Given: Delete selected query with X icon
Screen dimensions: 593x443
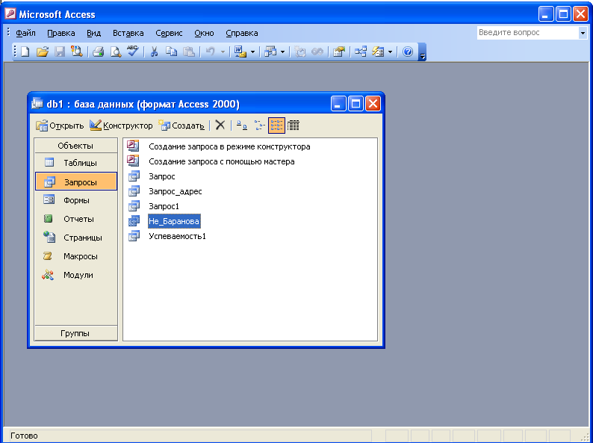Looking at the screenshot, I should click(x=220, y=126).
